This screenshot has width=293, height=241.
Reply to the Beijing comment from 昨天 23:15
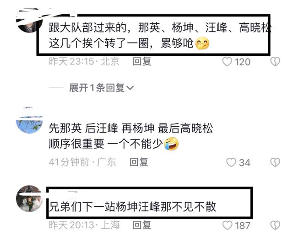(142, 61)
